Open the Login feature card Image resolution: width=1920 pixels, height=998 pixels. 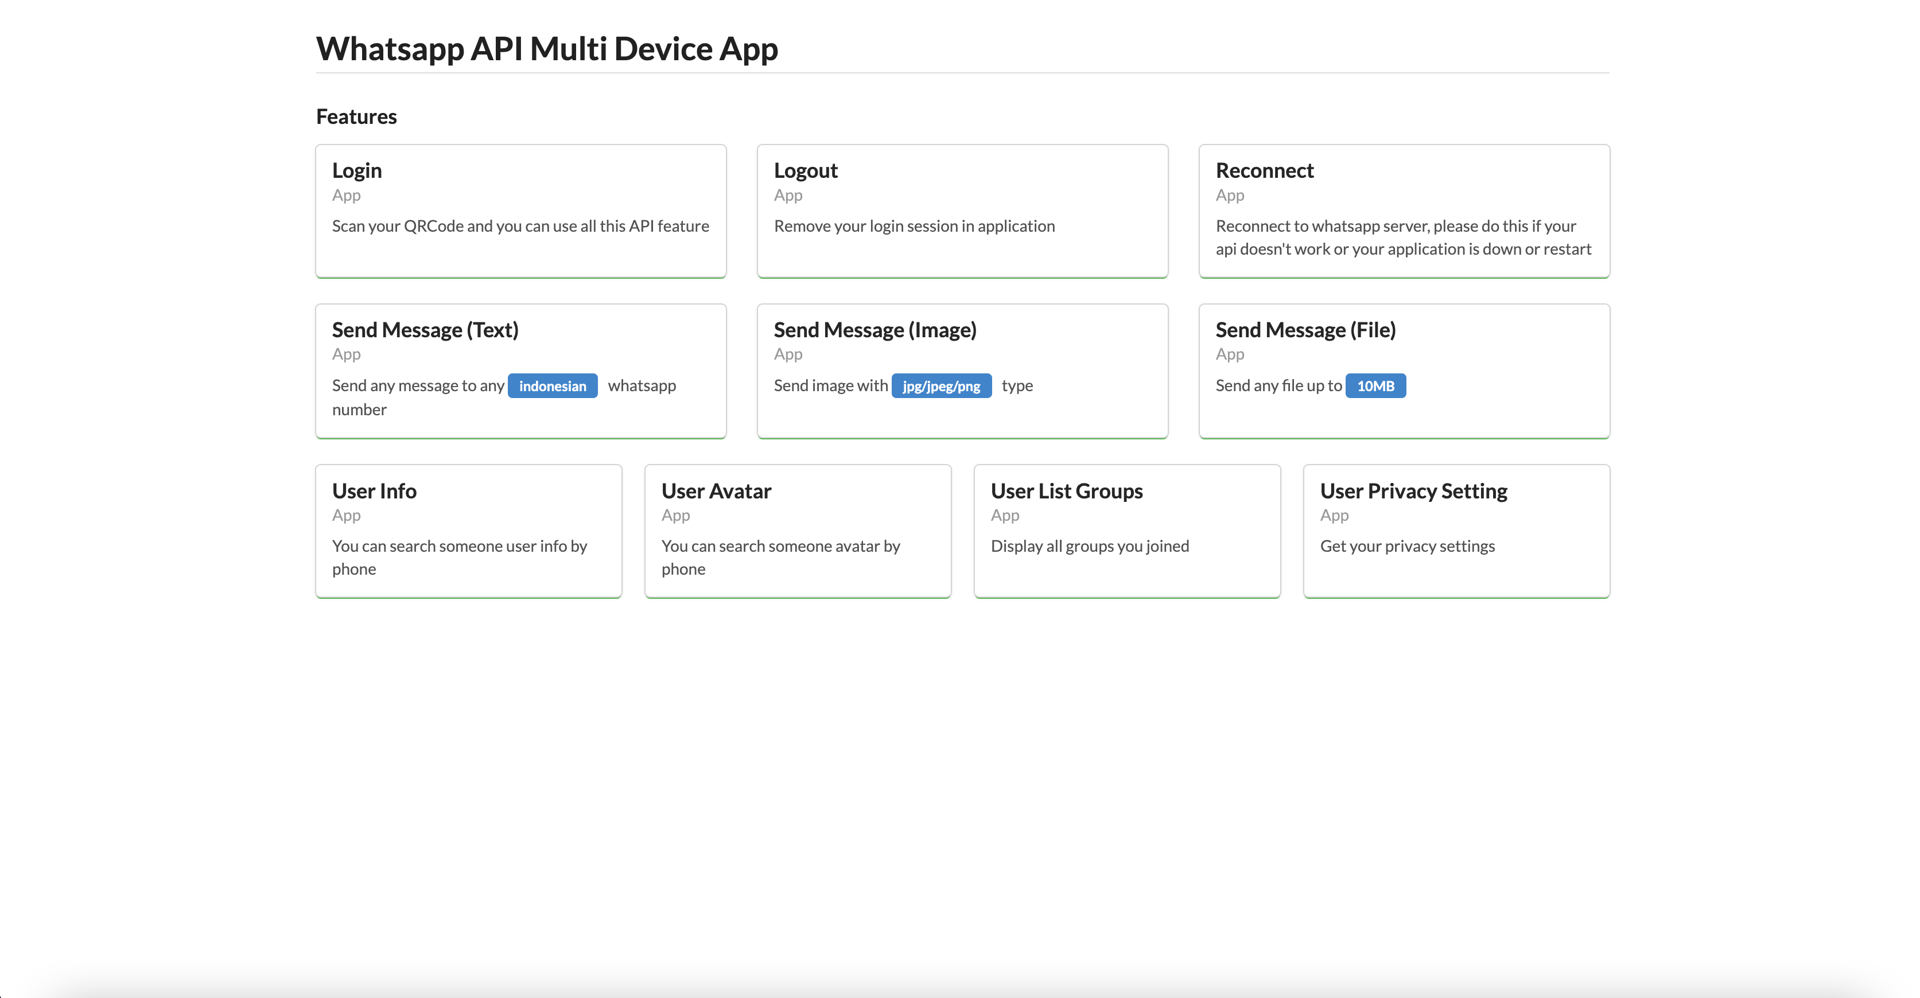pos(520,210)
